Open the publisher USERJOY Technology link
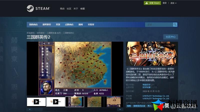This screenshot has width=200, height=112. click(156, 99)
